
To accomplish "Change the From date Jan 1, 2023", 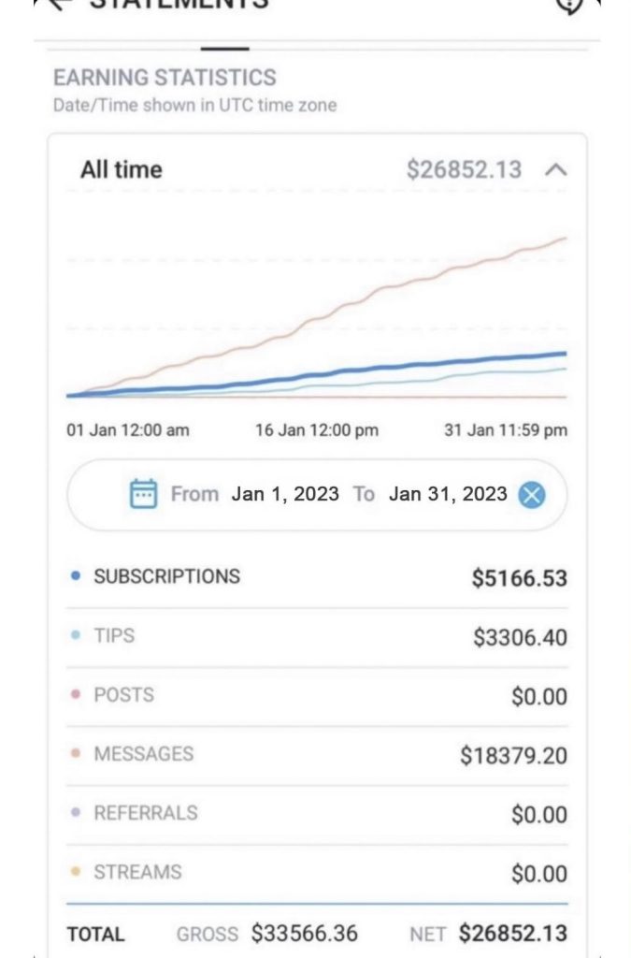I will tap(284, 494).
